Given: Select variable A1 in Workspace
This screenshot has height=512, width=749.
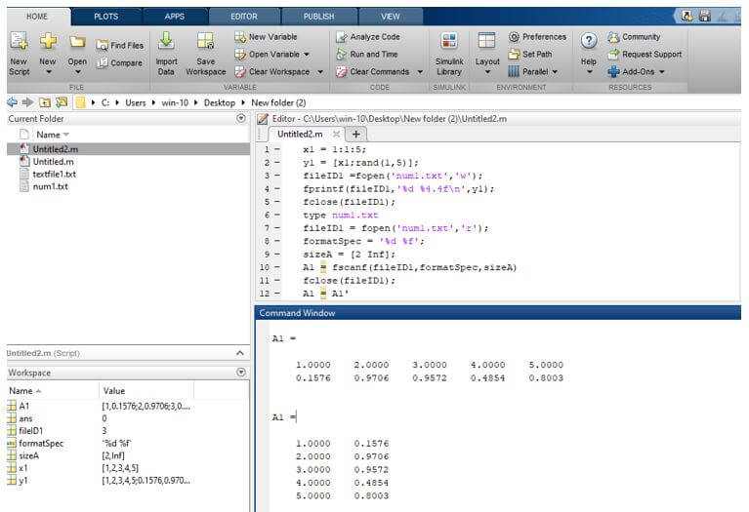Looking at the screenshot, I should pos(25,405).
